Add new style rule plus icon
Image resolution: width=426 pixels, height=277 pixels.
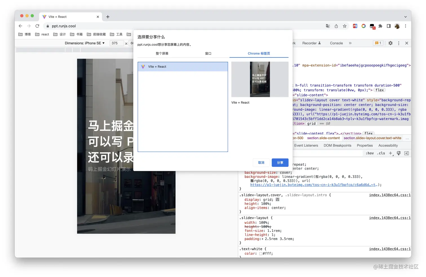390,153
